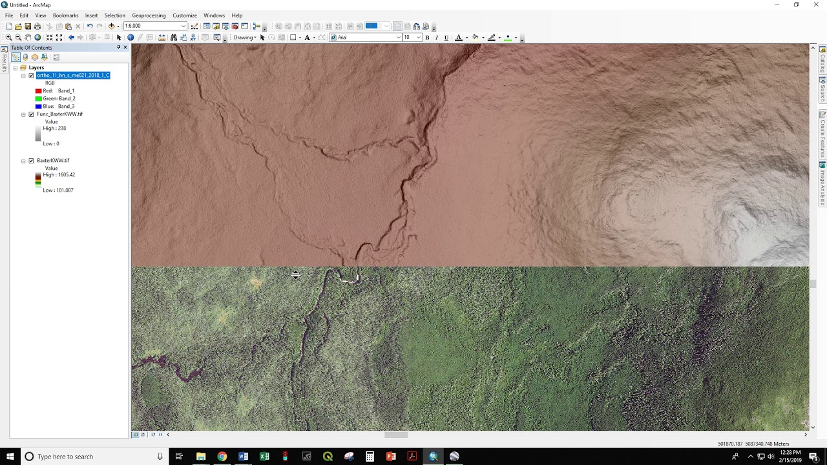List layers by visibility
The image size is (827, 465).
pos(34,57)
